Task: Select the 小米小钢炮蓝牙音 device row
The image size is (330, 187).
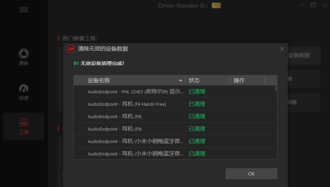Action: tap(135, 141)
